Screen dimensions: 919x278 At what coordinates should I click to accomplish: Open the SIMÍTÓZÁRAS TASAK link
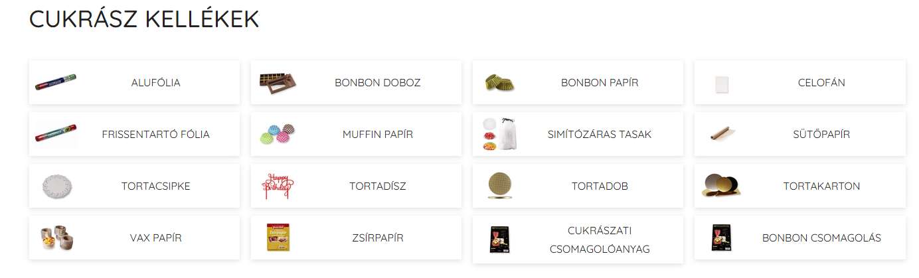[599, 134]
